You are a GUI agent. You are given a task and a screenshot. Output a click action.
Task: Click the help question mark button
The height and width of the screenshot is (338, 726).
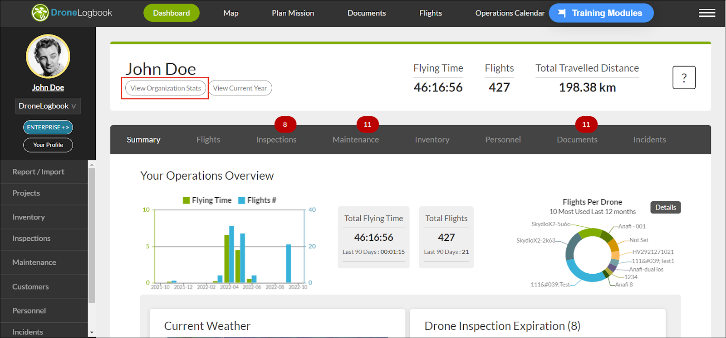[x=684, y=77]
